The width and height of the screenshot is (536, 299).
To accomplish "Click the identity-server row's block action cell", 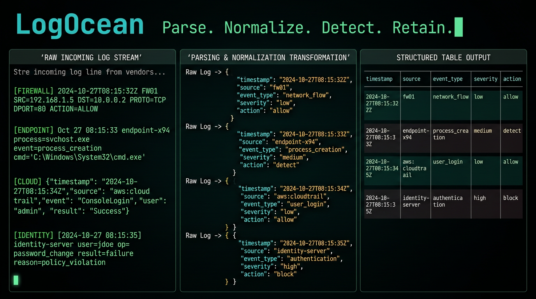I will tap(510, 198).
